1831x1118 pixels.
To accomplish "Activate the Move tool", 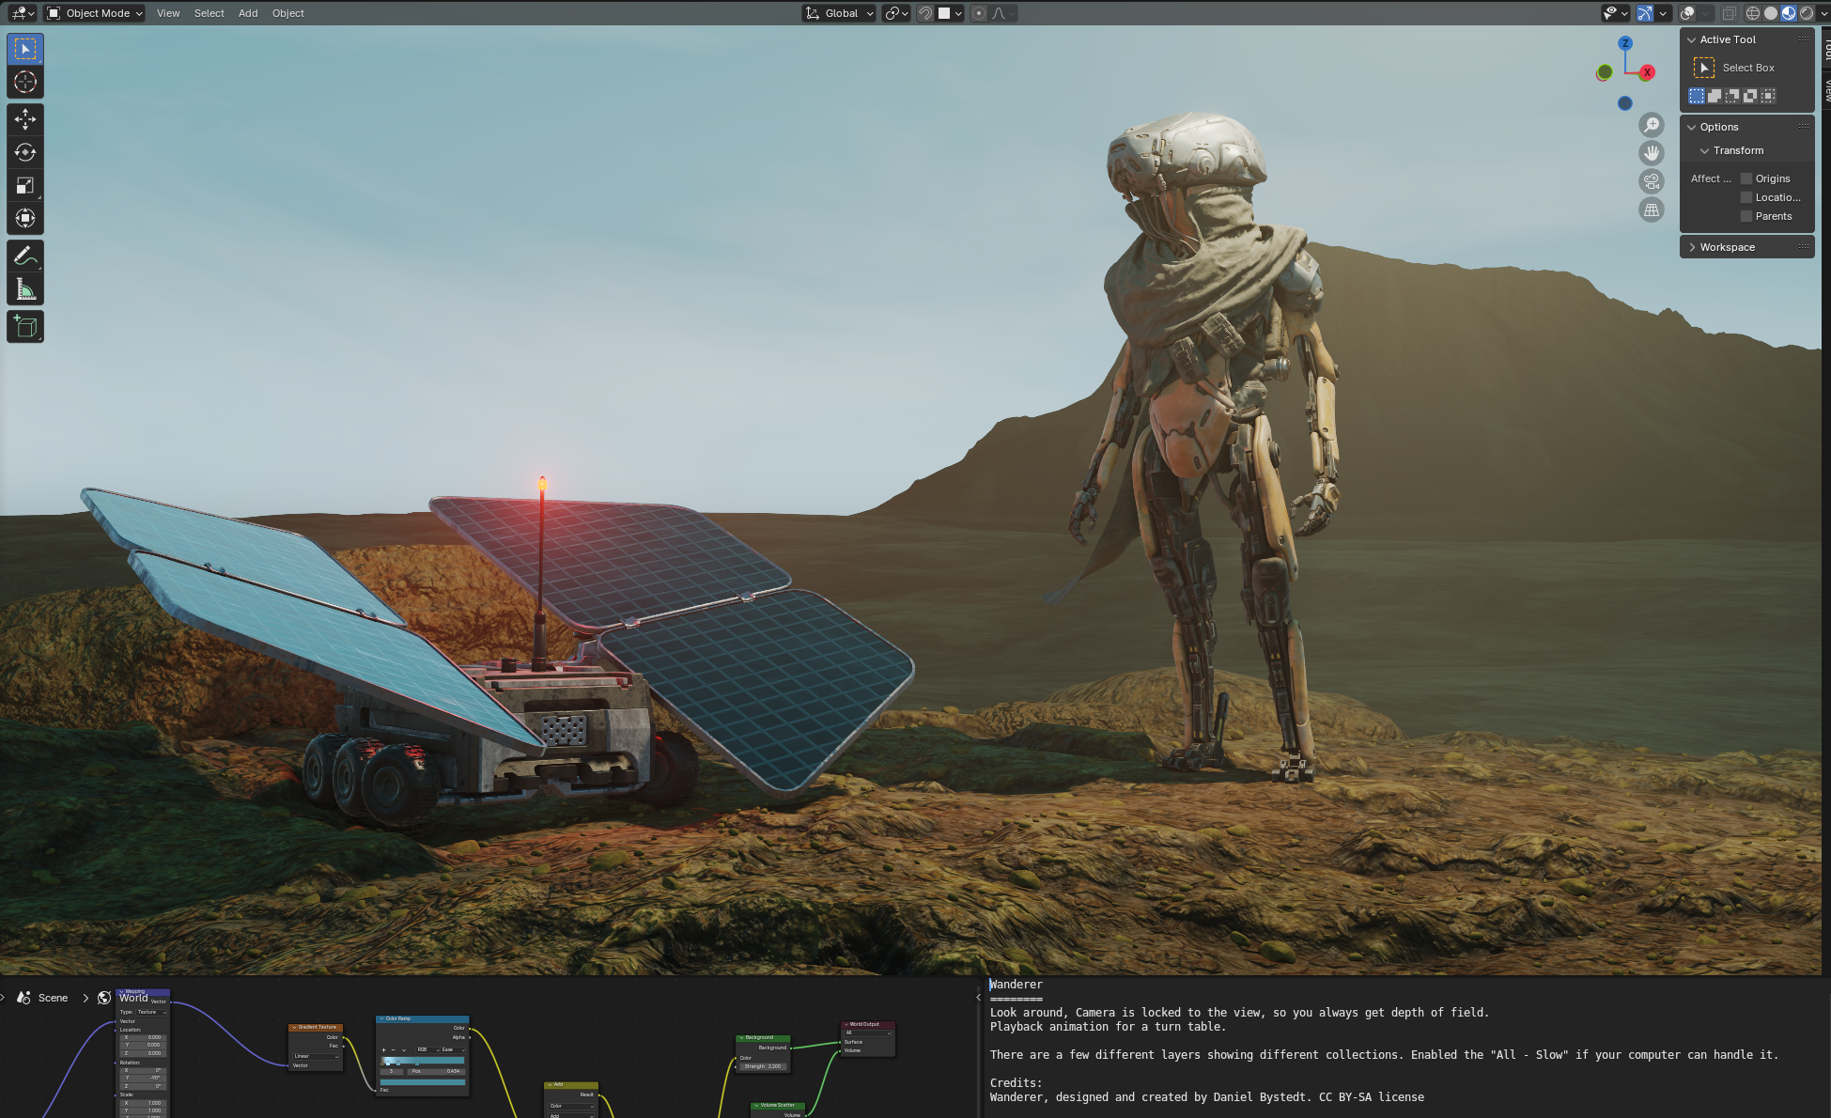I will [x=25, y=119].
